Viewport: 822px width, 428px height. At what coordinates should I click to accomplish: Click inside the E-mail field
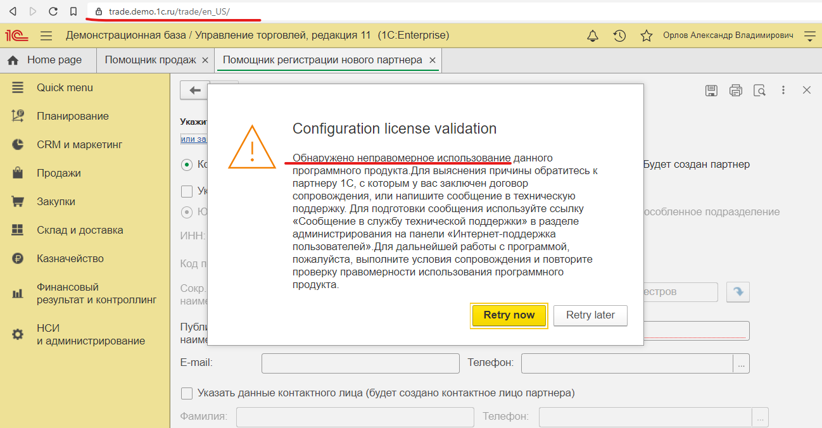click(360, 363)
